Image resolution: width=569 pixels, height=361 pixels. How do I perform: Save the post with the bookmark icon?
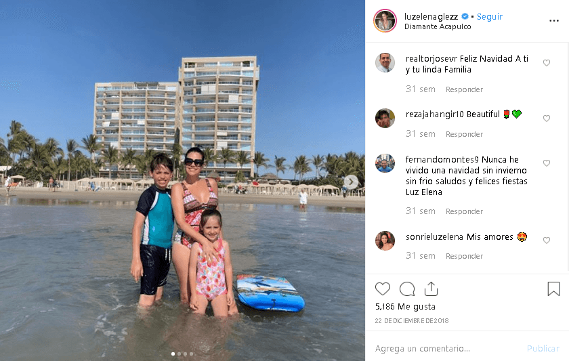(553, 289)
